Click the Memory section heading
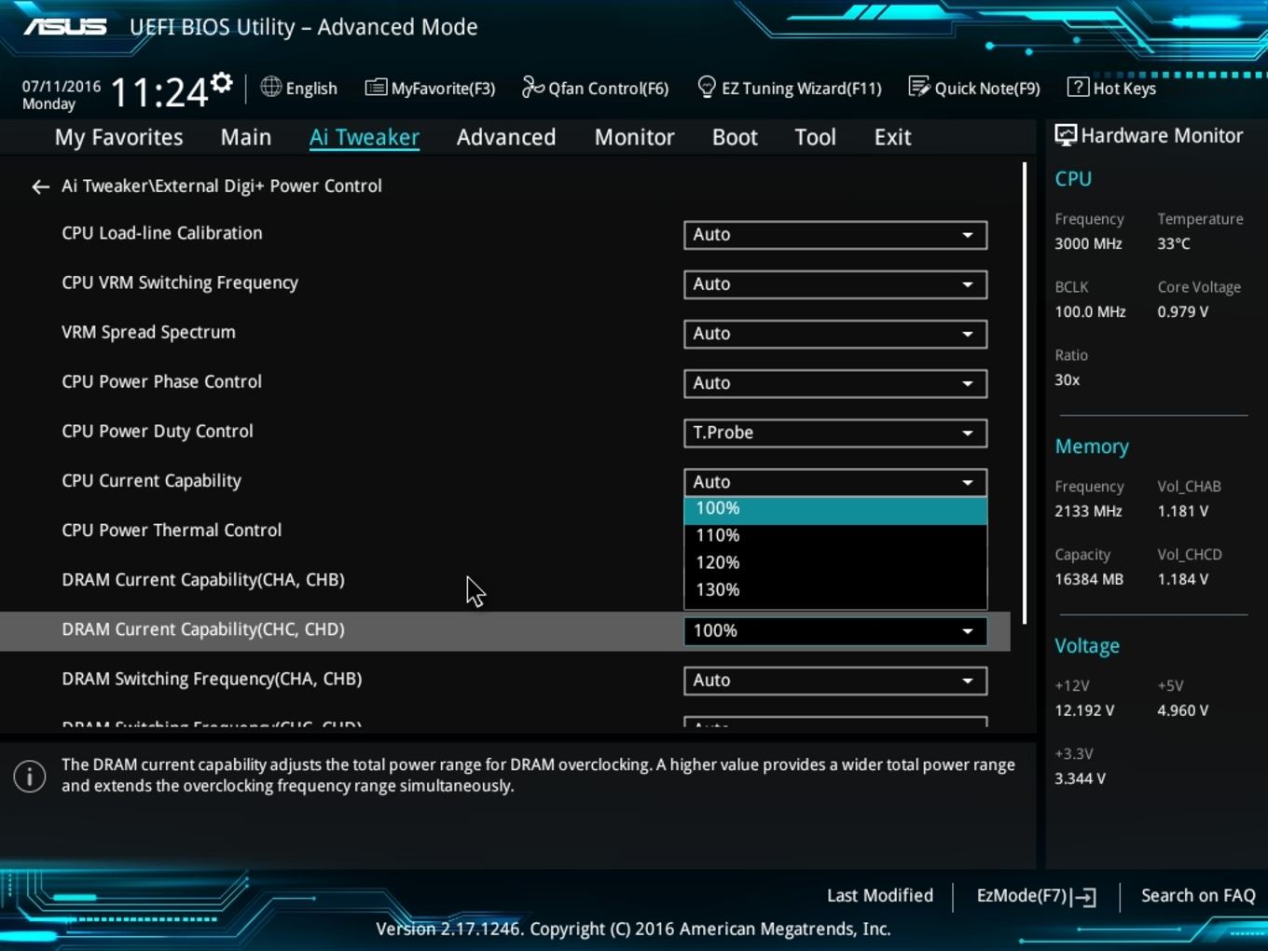 tap(1092, 447)
